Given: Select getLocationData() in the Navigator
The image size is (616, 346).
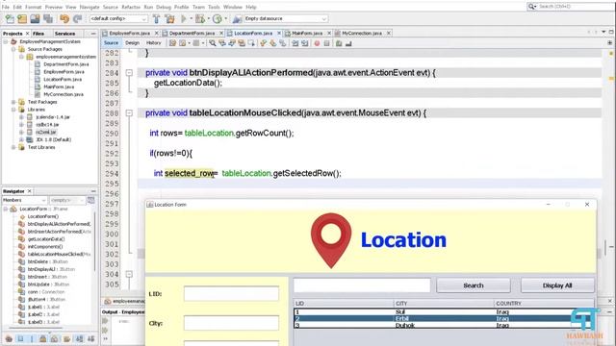Looking at the screenshot, I should [x=46, y=239].
